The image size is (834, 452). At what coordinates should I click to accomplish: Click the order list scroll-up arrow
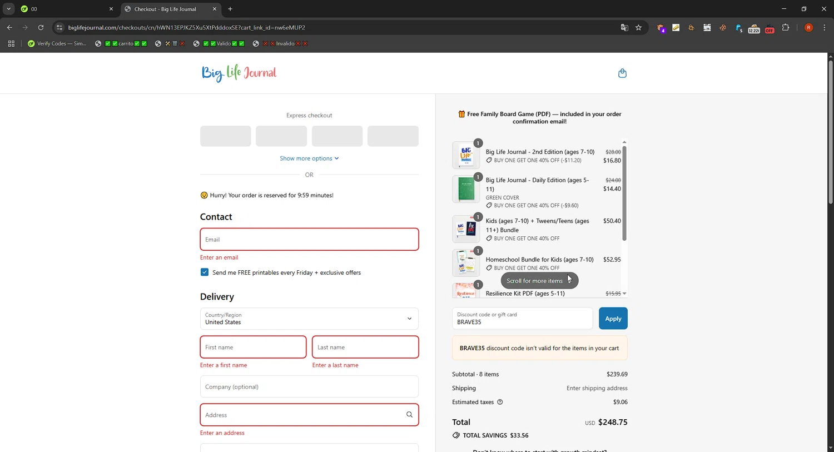624,142
